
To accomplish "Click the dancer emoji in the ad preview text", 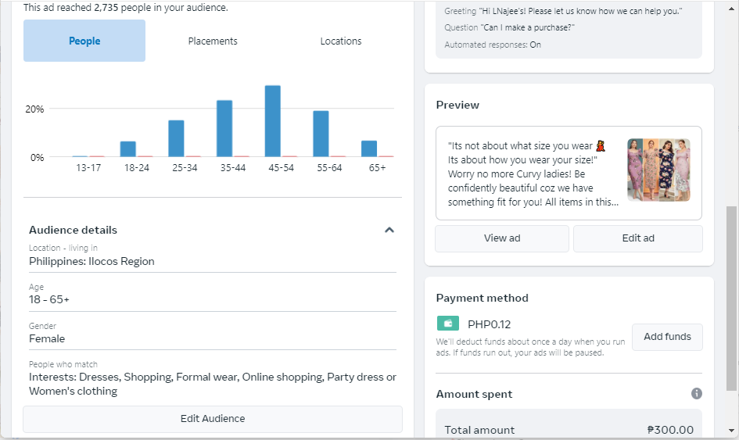I will (x=601, y=145).
